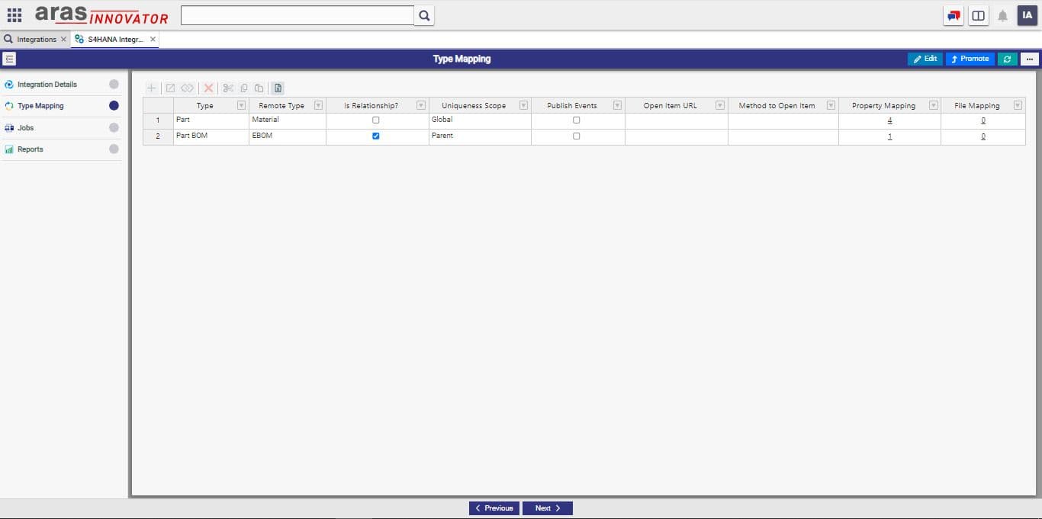Click the "Remote Type" column header text
The image size is (1042, 519).
[281, 106]
